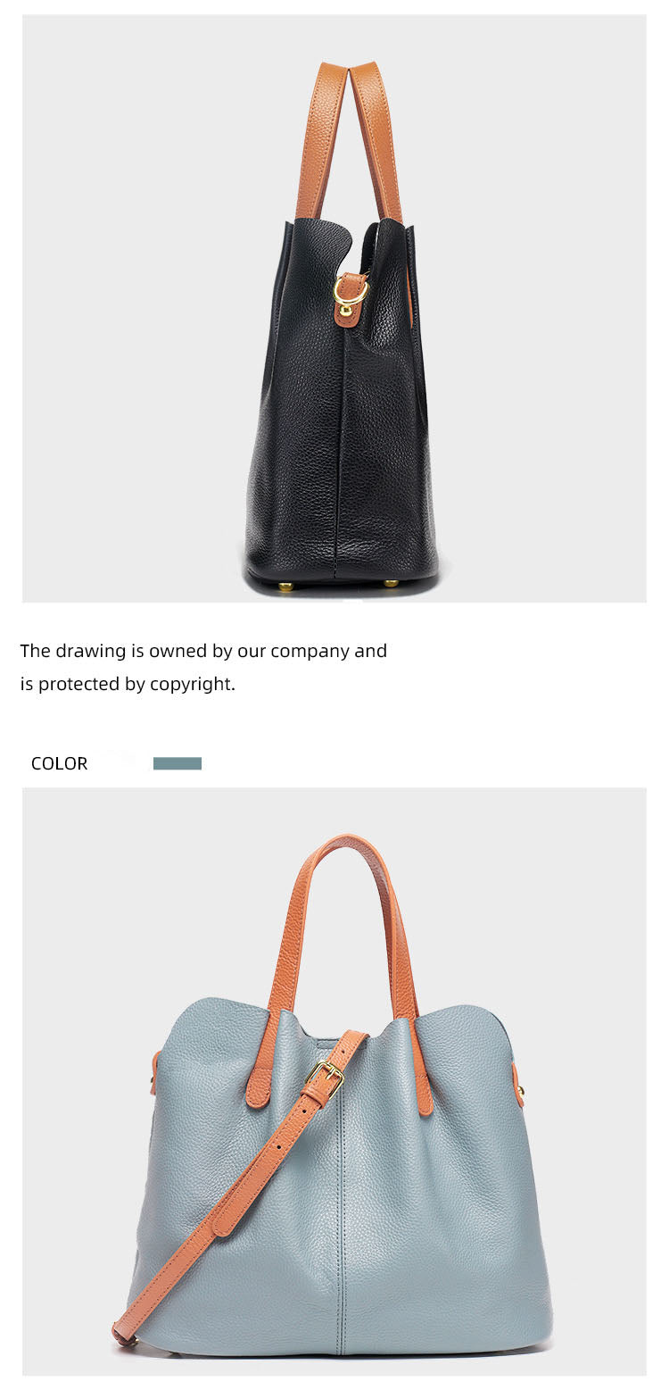Open the blue bag front-view photo

334,1081
